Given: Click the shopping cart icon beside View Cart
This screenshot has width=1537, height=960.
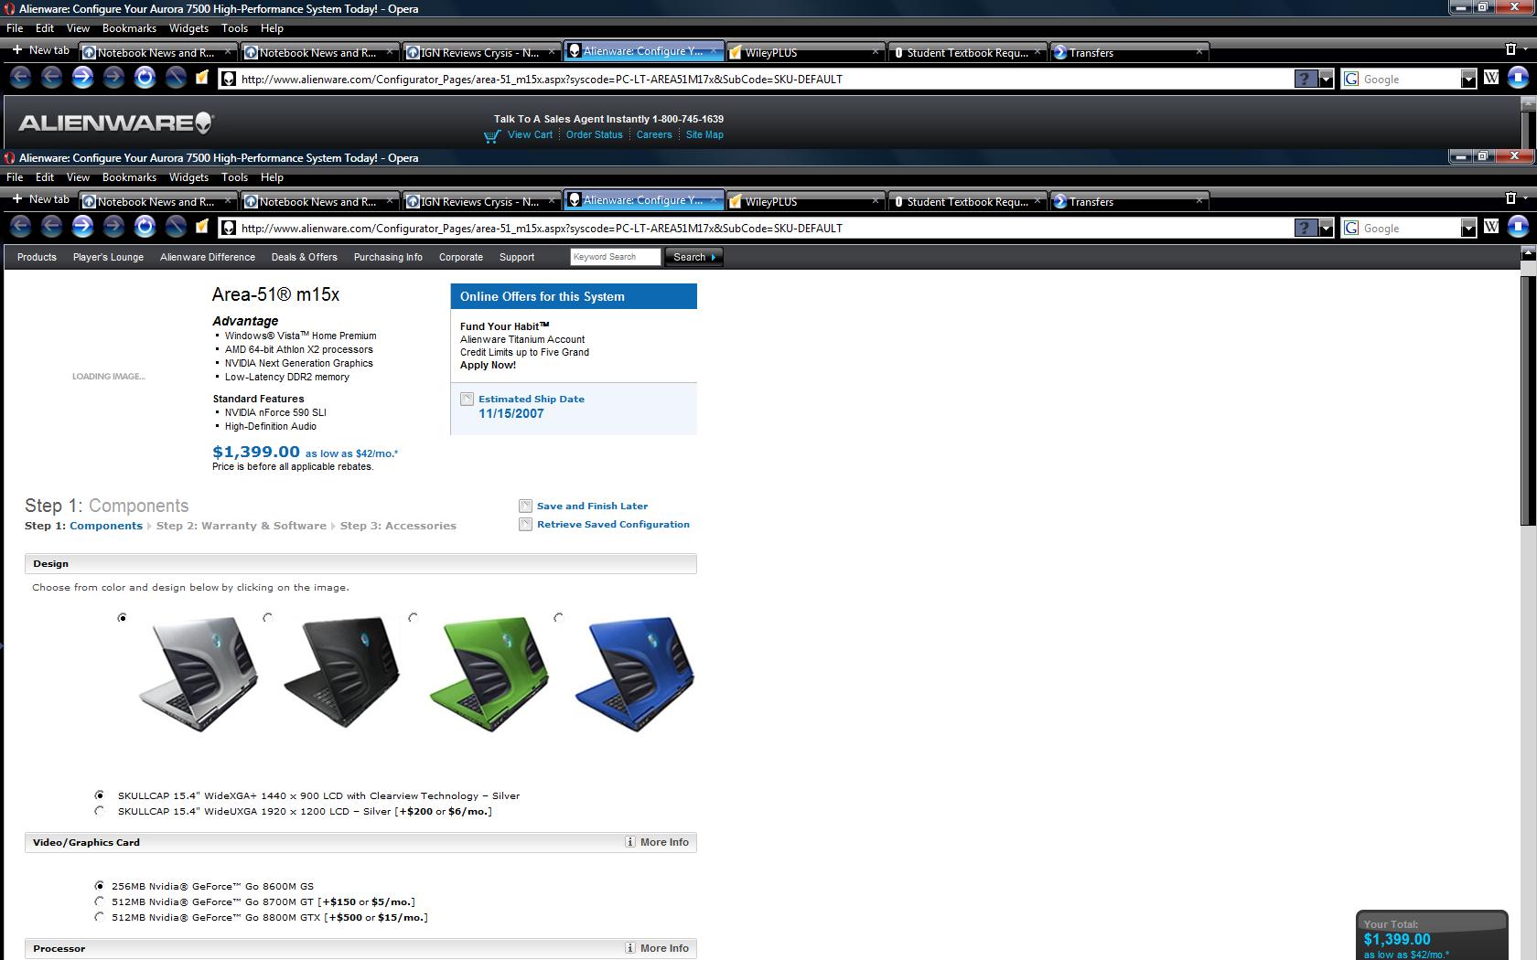Looking at the screenshot, I should 492,135.
